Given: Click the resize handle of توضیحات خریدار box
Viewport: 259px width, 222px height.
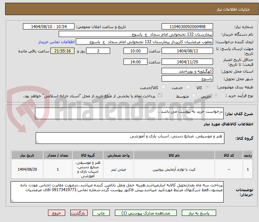Looking at the screenshot, I should 12,200.
